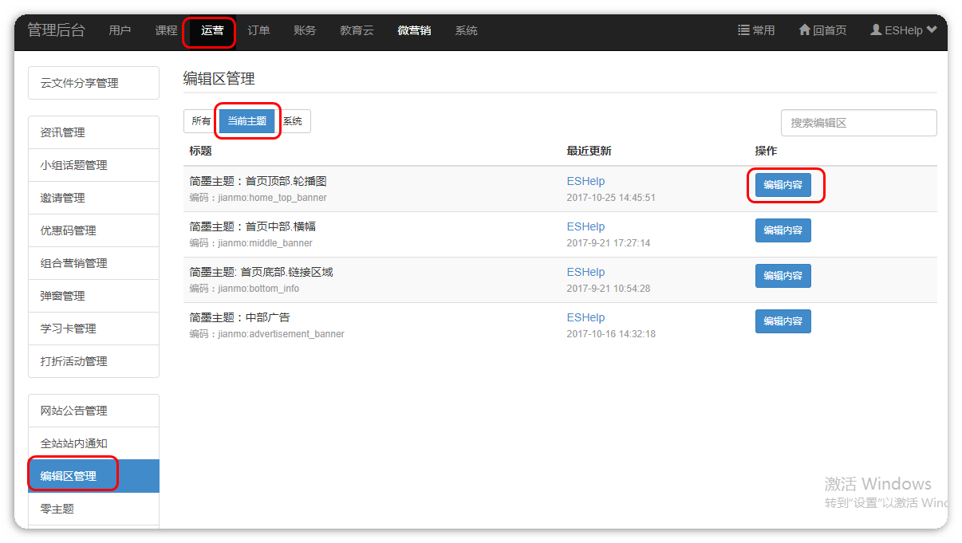Click 编辑内容 for 中部广告 row
This screenshot has width=962, height=543.
coord(783,321)
